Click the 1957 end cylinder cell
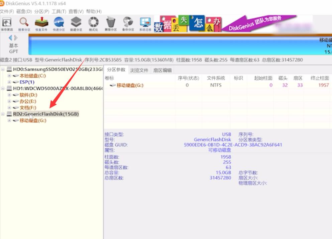Image resolution: width=332 pixels, height=239 pixels. pos(324,85)
